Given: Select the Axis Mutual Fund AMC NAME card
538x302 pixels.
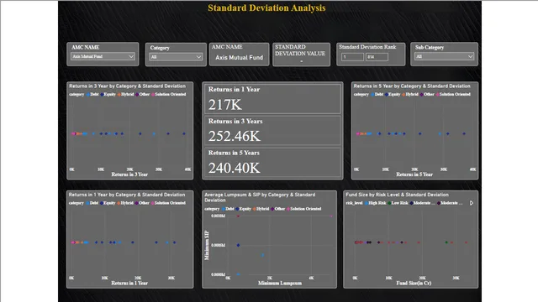Looking at the screenshot, I should coord(239,54).
